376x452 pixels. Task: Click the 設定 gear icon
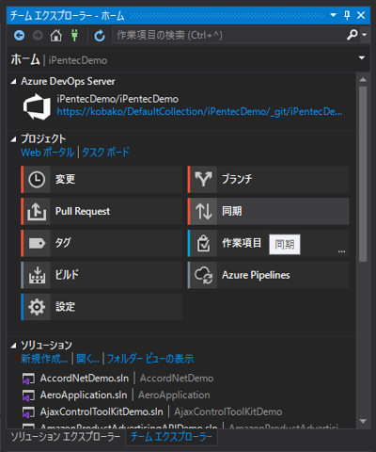click(37, 307)
